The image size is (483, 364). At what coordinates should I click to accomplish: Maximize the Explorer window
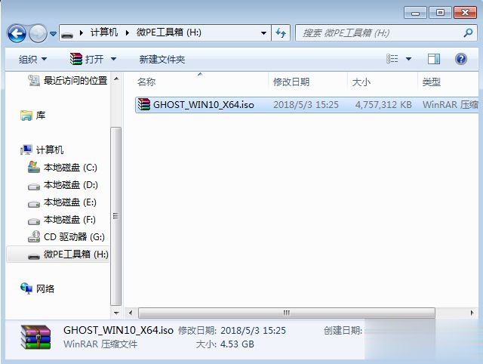[440, 13]
